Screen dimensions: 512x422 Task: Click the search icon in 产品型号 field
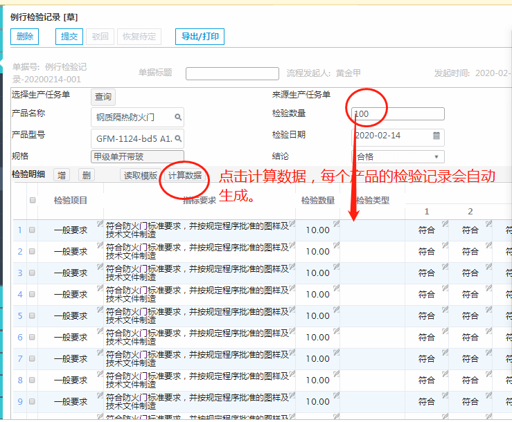pos(178,138)
